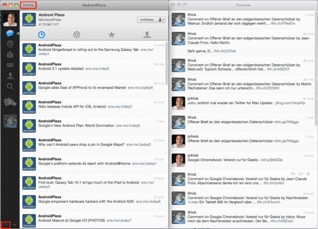This screenshot has width=318, height=229.
Task: Click the Unfollow button
Action: (147, 20)
